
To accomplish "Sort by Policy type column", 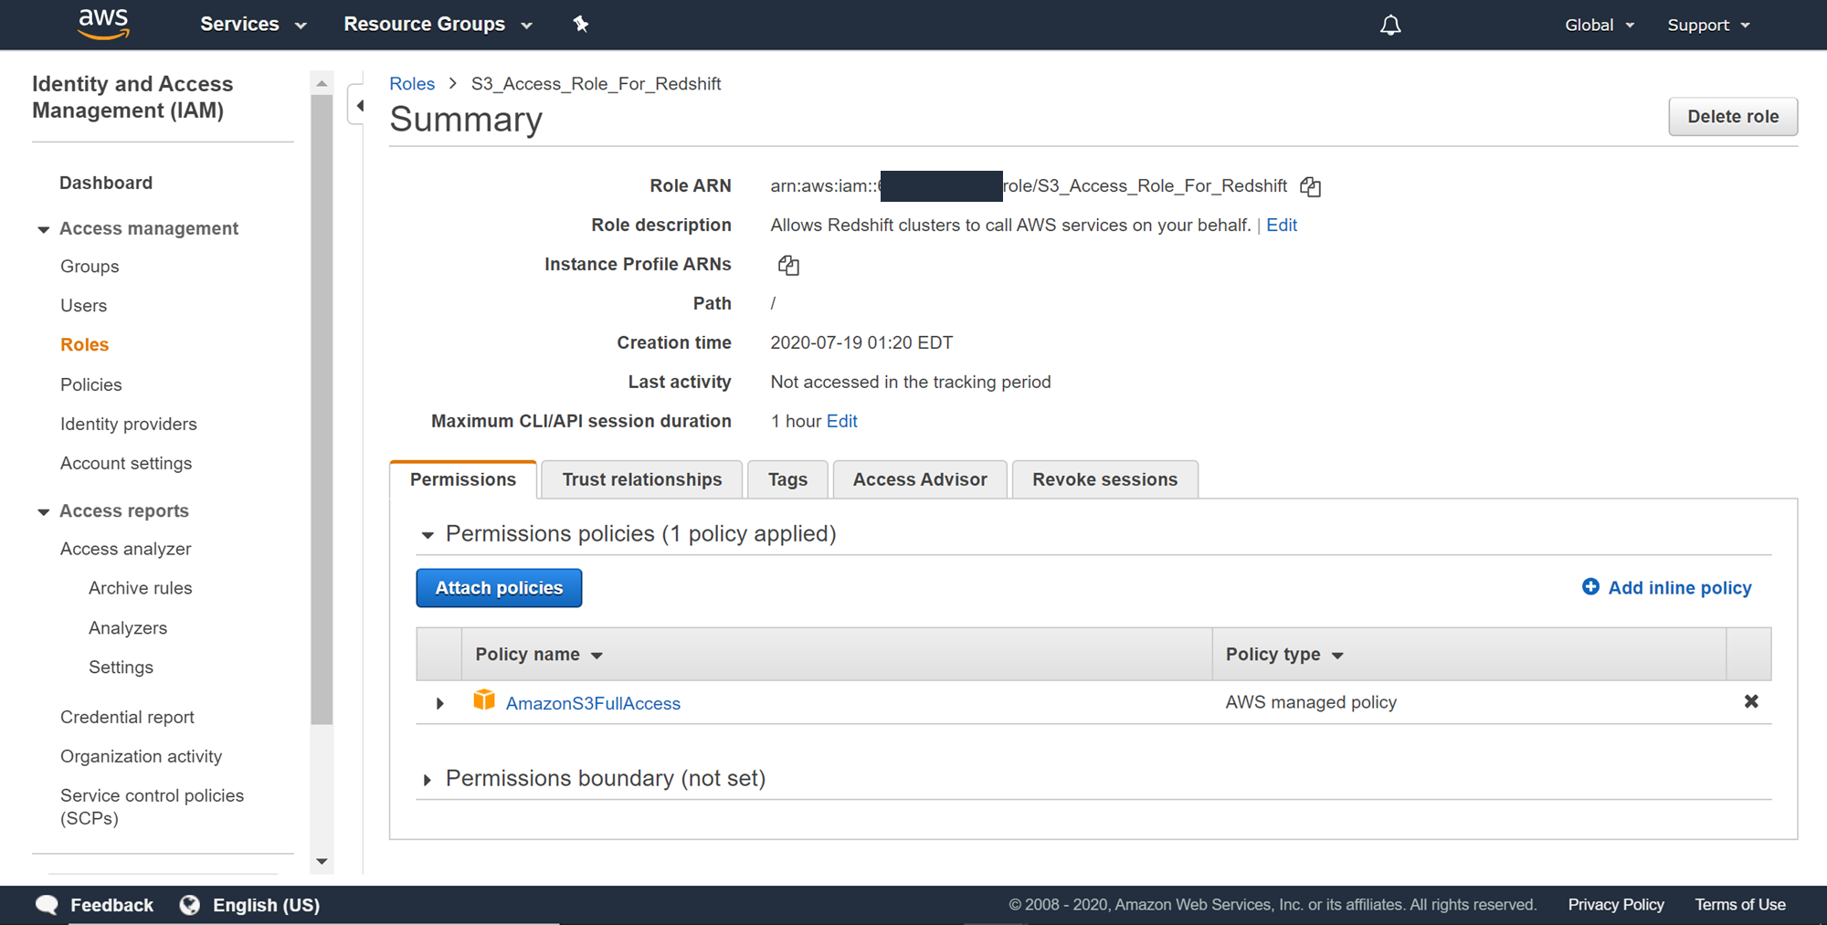I will 1284,655.
